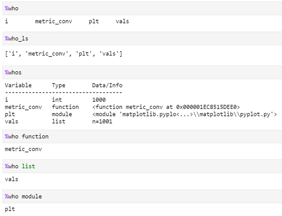The width and height of the screenshot is (282, 216).
Task: Click 'plt' in the %who output row
Action: tap(94, 22)
